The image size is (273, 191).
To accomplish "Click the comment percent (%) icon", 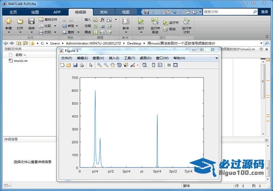I will (95, 26).
